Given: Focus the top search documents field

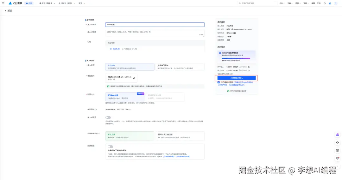Looking at the screenshot, I should [257, 3].
